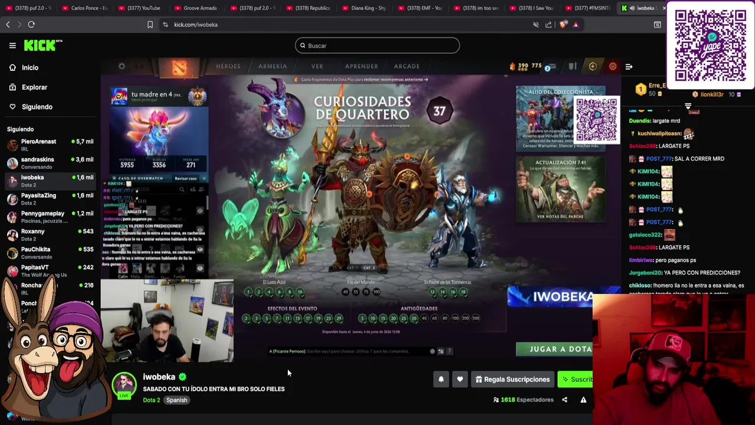Click chat username Jorgeboni20
This screenshot has height=425, width=755.
click(645, 273)
